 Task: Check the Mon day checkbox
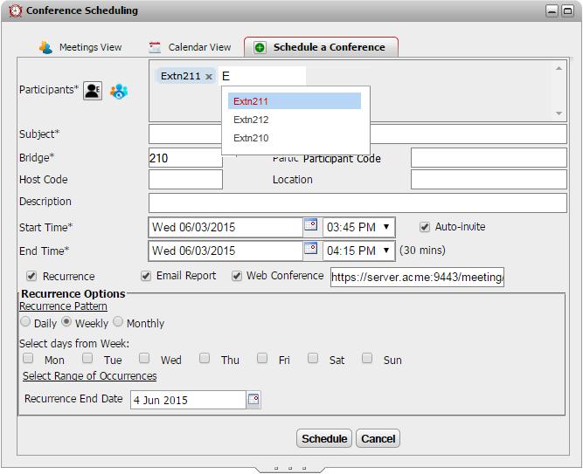(28, 358)
